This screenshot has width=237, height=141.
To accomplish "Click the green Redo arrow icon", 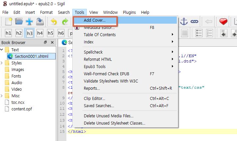I will tap(65, 21).
